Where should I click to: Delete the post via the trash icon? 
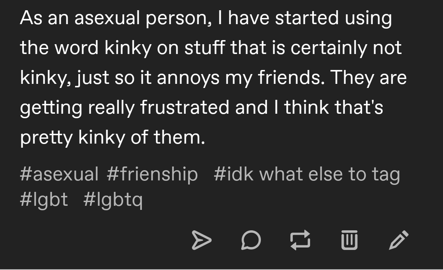[349, 241]
